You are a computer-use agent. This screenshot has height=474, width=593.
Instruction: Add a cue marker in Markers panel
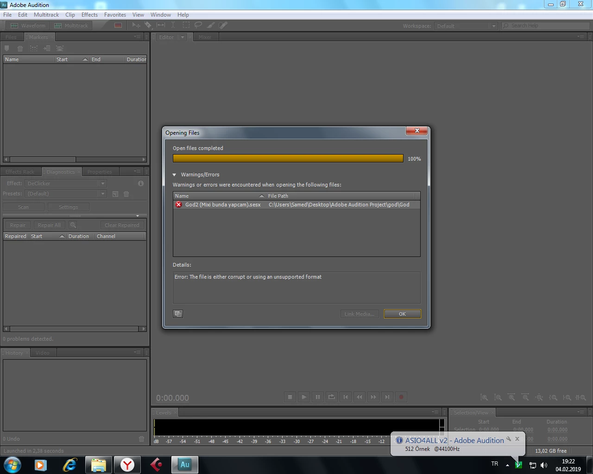(x=6, y=48)
